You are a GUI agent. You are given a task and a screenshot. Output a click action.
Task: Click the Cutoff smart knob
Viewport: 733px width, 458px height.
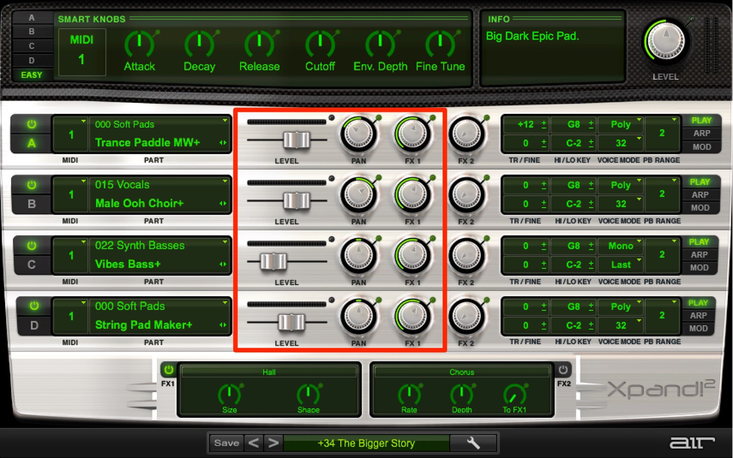(x=320, y=44)
